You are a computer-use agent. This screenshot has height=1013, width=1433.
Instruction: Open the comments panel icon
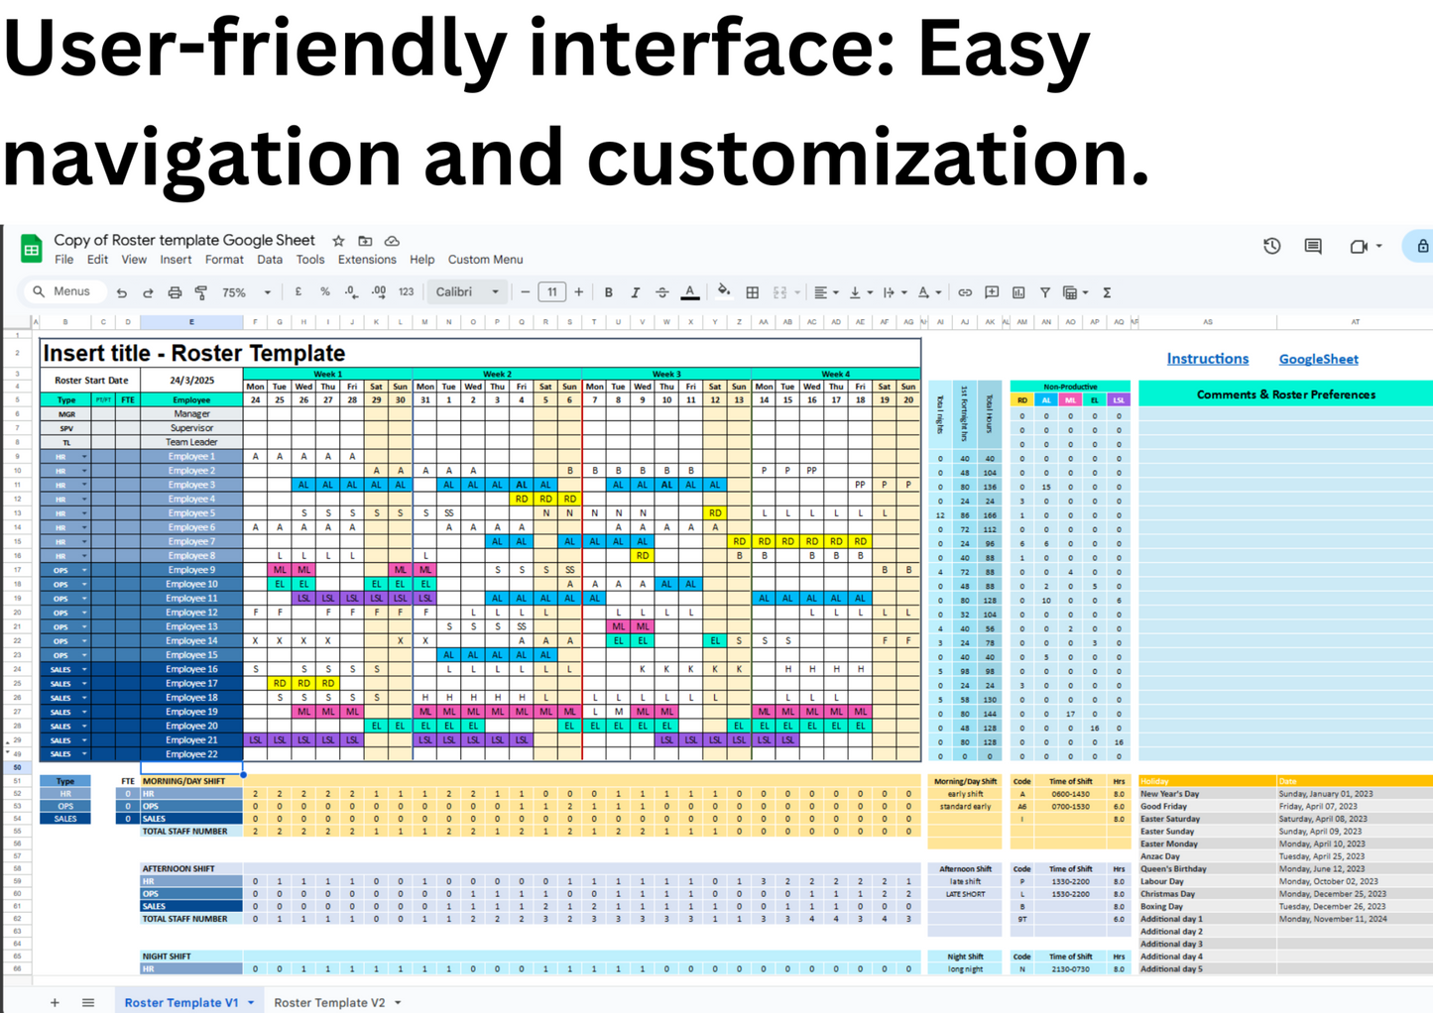1313,247
